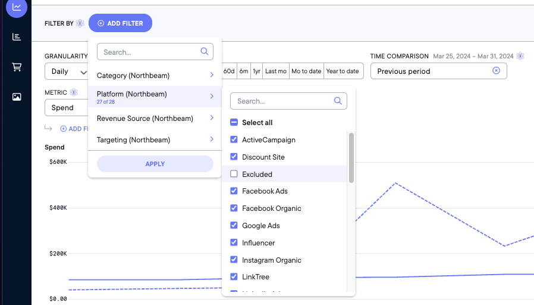The height and width of the screenshot is (305, 534).
Task: Expand Category (Northbeam) filter
Action: (155, 76)
